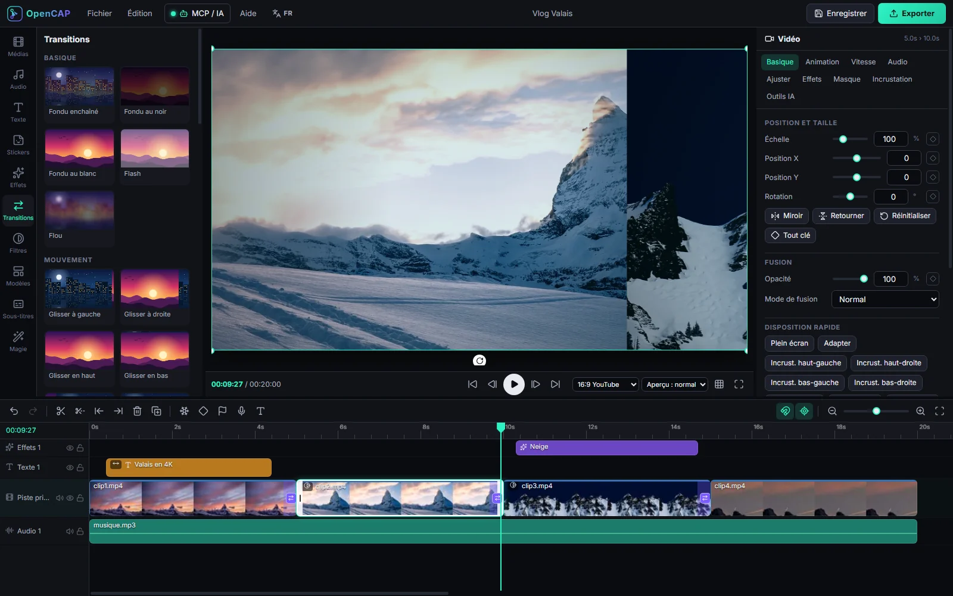Lock the Texte 1 track
953x596 pixels.
point(80,467)
